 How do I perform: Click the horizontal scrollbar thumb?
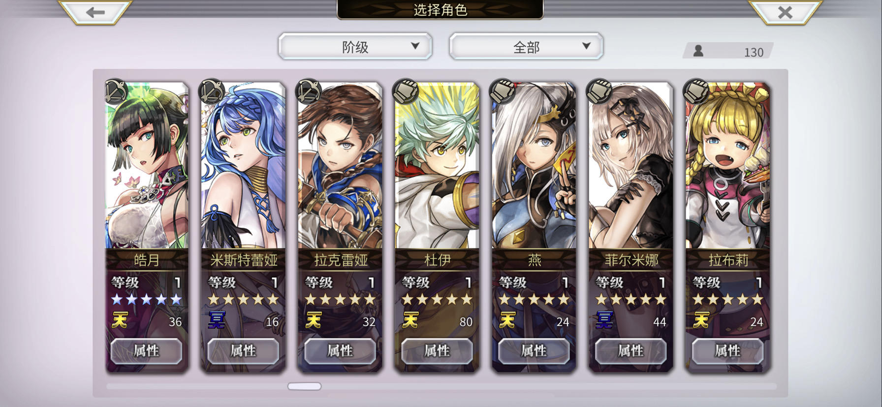point(305,386)
